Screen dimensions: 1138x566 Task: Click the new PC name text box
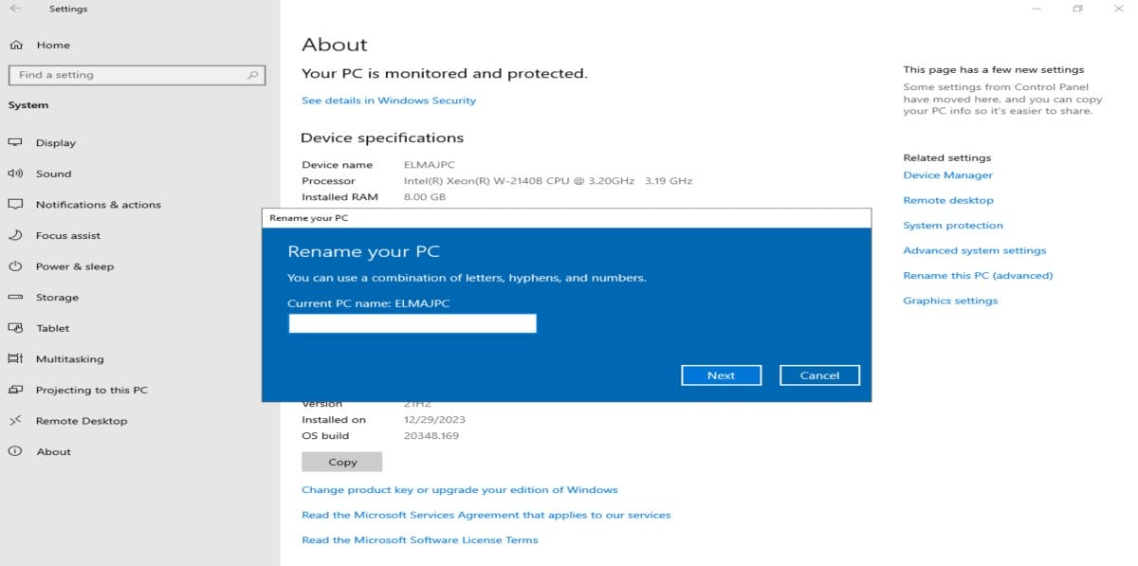(x=412, y=323)
